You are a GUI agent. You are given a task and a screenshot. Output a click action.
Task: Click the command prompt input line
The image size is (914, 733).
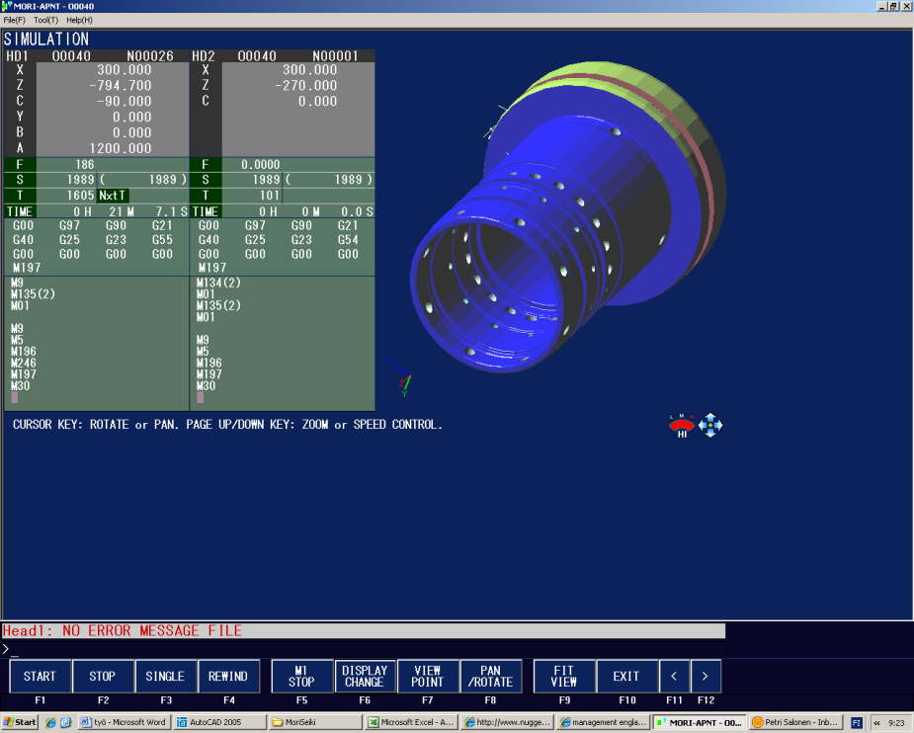pyautogui.click(x=364, y=648)
